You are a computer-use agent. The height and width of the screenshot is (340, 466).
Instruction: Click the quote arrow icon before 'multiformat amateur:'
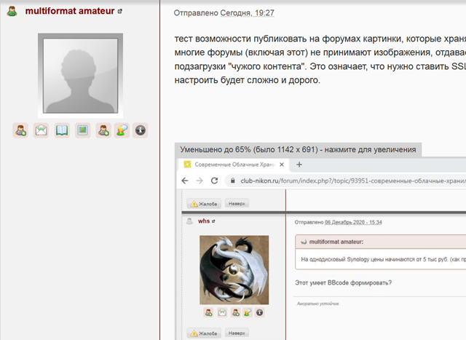tap(304, 242)
